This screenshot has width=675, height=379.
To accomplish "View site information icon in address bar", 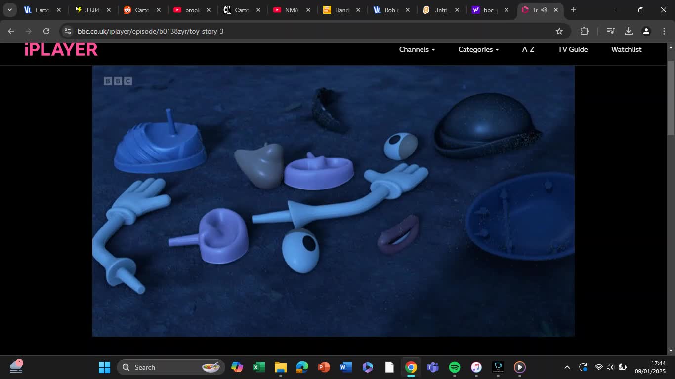I will (68, 31).
